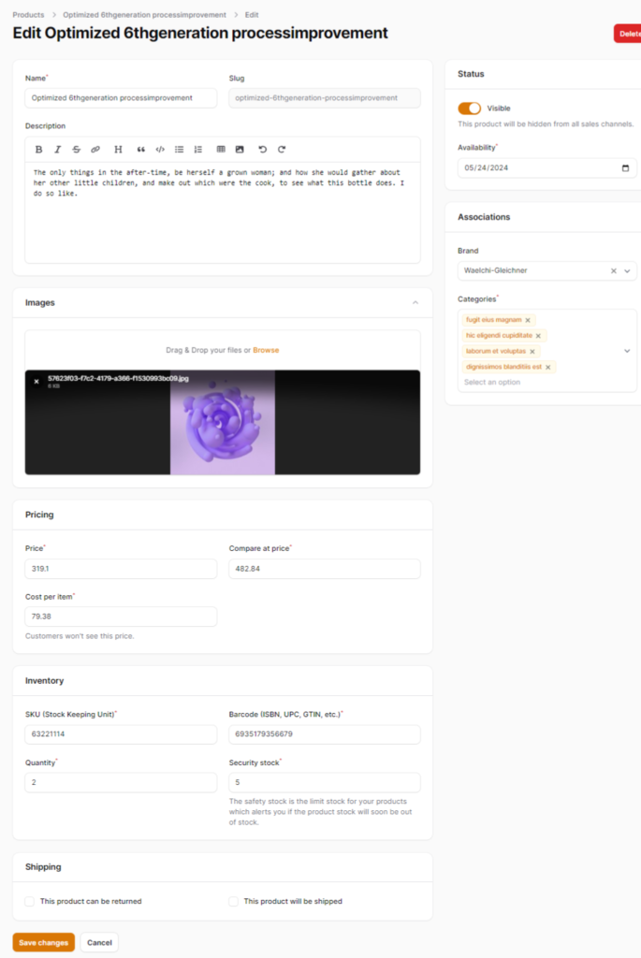Remove the uploaded jpg image
This screenshot has width=641, height=958.
click(x=36, y=382)
